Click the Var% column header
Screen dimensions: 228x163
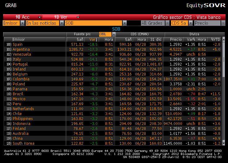click(190, 40)
